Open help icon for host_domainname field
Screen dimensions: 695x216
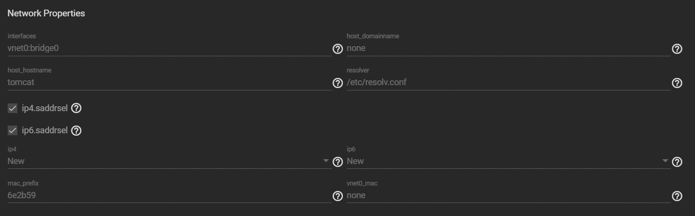[x=677, y=49]
